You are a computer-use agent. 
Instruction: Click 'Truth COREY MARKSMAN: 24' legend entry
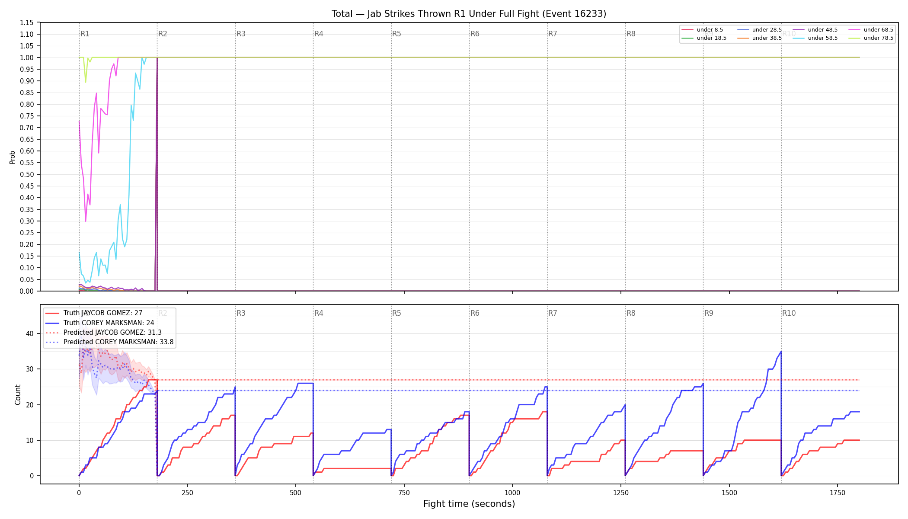coord(109,323)
